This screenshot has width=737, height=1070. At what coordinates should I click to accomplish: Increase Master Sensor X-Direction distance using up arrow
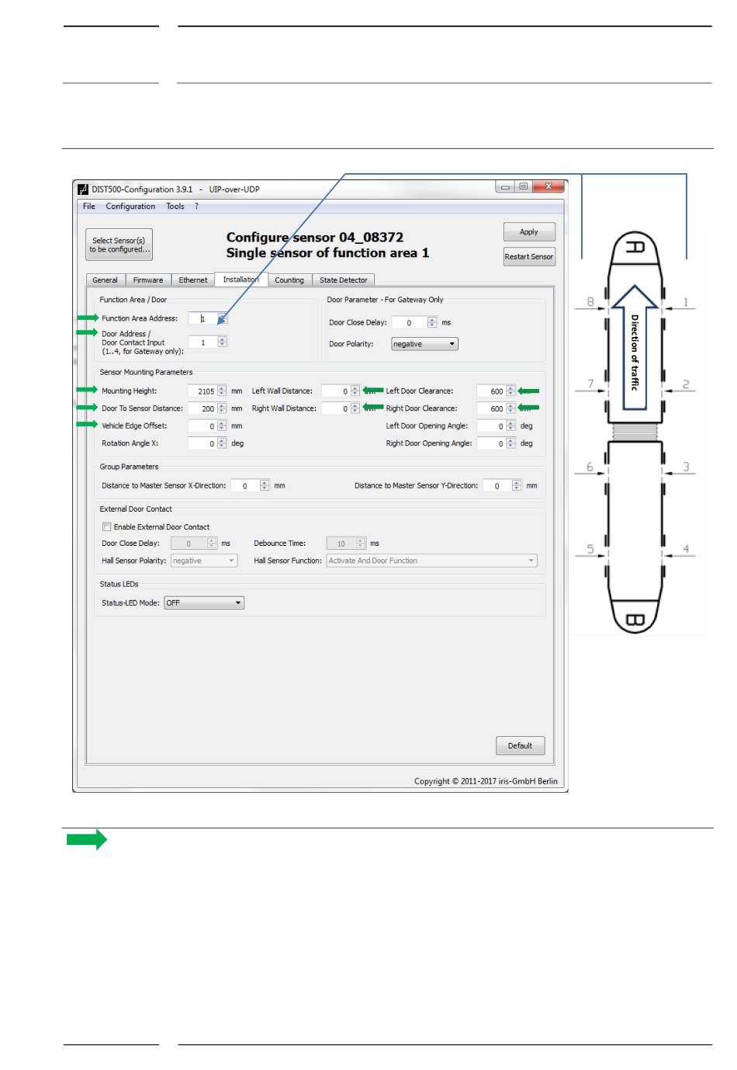pyautogui.click(x=265, y=482)
